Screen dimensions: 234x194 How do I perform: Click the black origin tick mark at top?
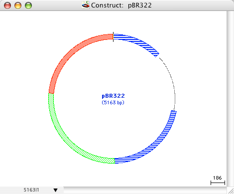click(113, 37)
